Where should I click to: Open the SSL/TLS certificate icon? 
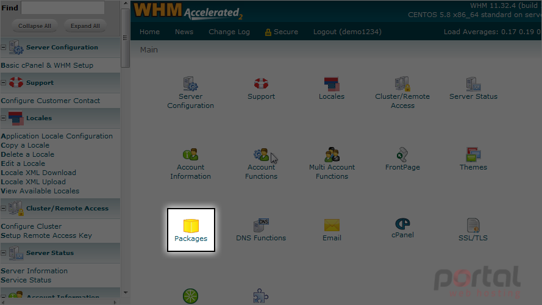tap(473, 225)
